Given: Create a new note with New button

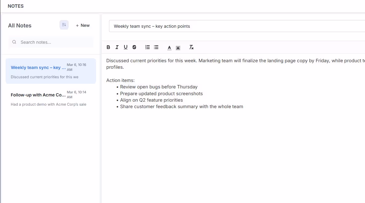Looking at the screenshot, I should tap(83, 26).
